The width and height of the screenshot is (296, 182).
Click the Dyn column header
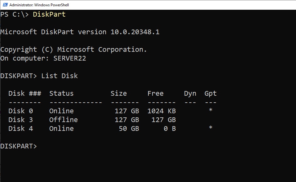(190, 94)
